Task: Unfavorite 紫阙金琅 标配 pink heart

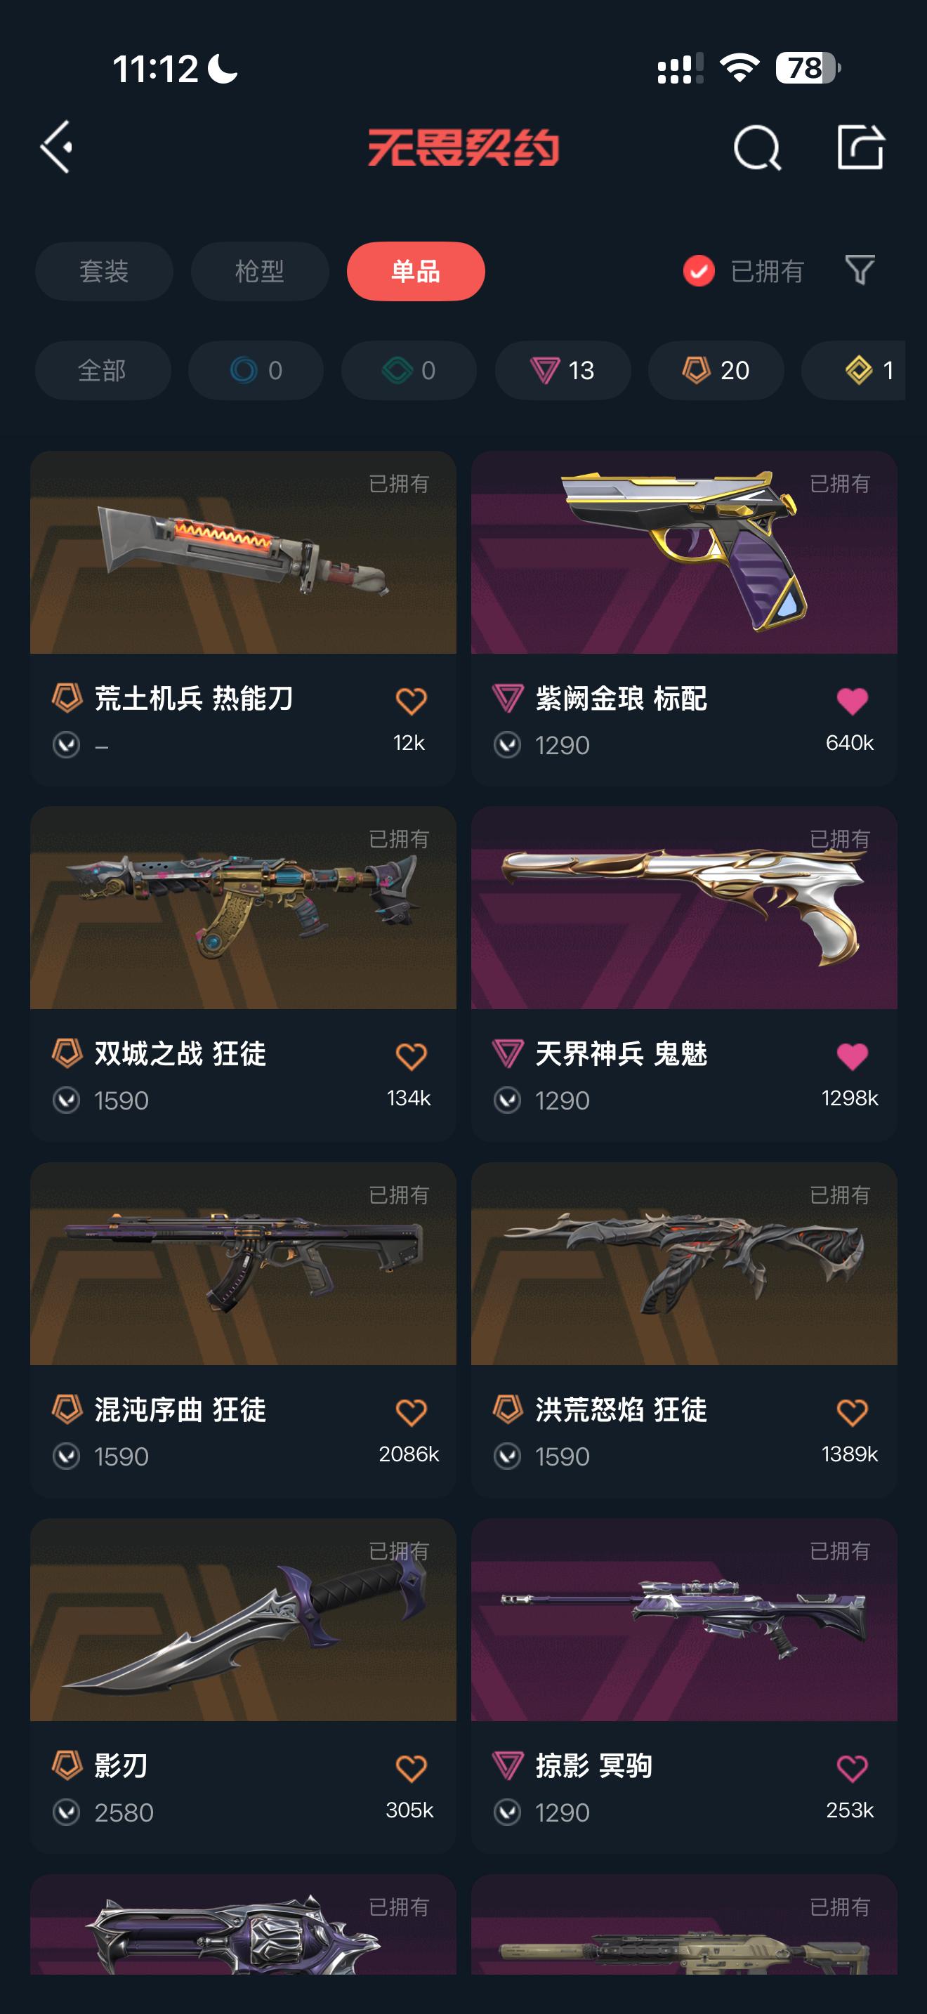Action: click(x=852, y=701)
